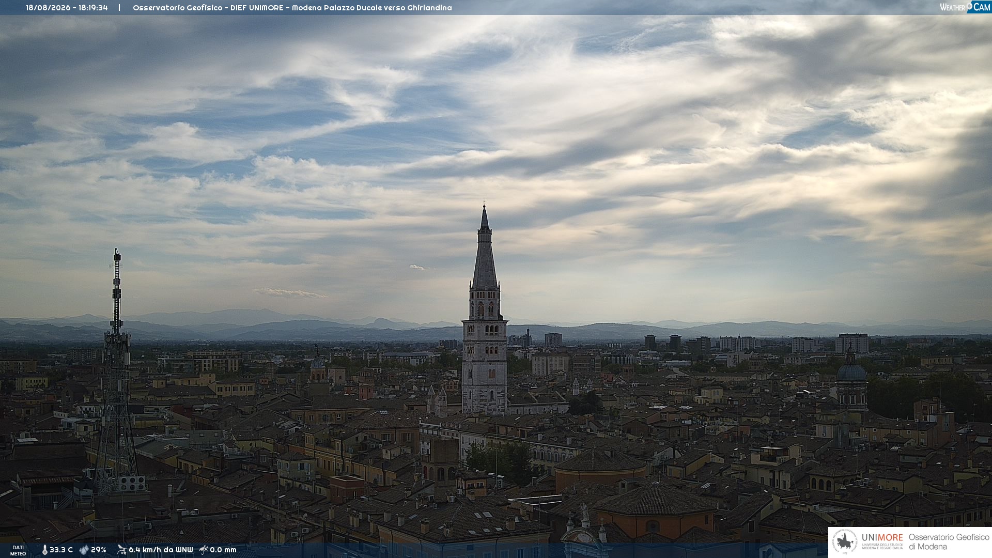The image size is (992, 558).
Task: Click Osservatorio Geofisico di Modena text
Action: pos(949,542)
